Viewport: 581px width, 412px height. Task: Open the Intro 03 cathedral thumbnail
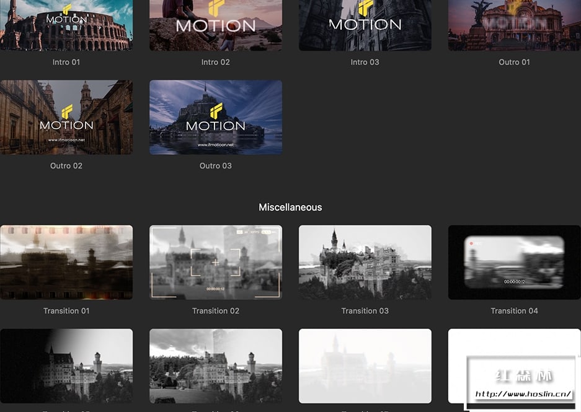(x=365, y=25)
